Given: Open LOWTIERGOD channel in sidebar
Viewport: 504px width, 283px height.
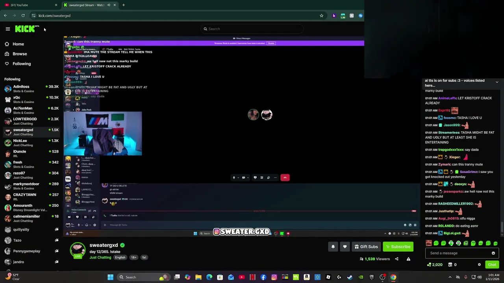Looking at the screenshot, I should coord(31,121).
